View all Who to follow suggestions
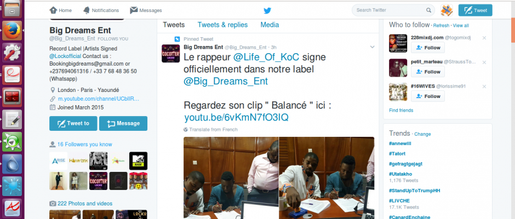 (x=461, y=25)
